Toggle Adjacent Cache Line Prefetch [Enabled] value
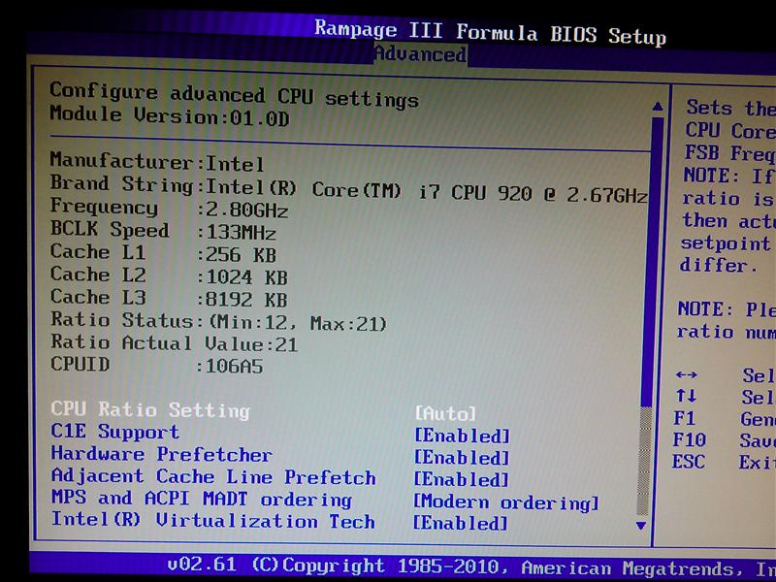Image resolution: width=776 pixels, height=582 pixels. 461,480
